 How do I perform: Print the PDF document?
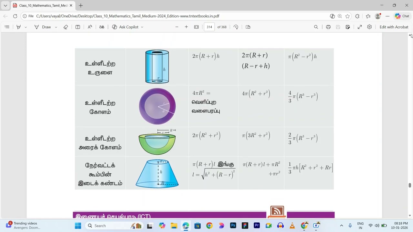click(x=328, y=27)
